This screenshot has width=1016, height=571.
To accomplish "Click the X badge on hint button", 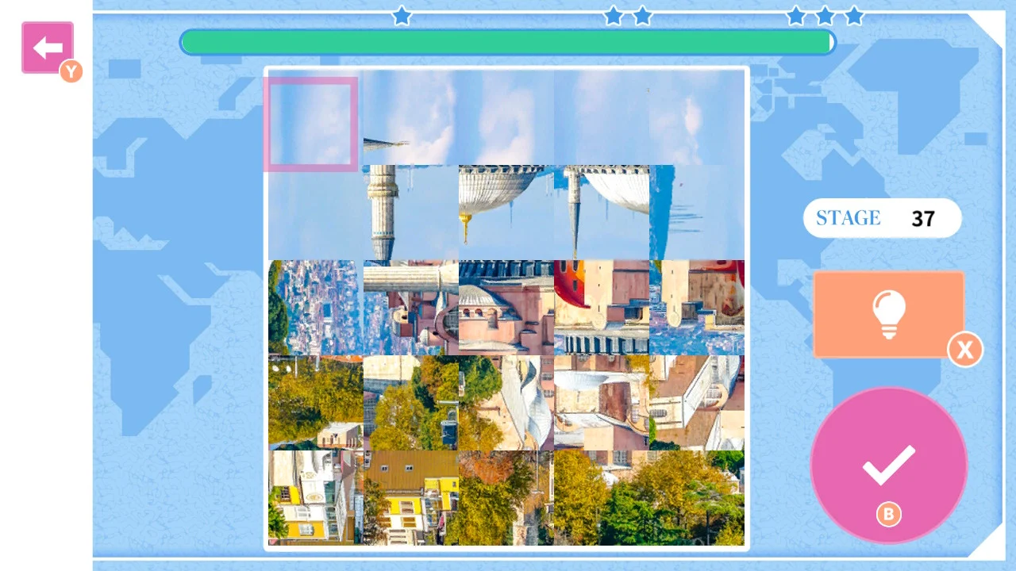I will [x=964, y=350].
